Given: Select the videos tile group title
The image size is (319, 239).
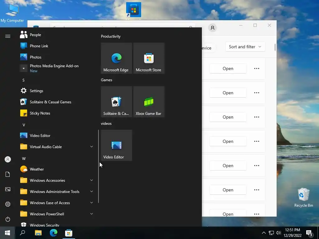Looking at the screenshot, I should click(106, 124).
